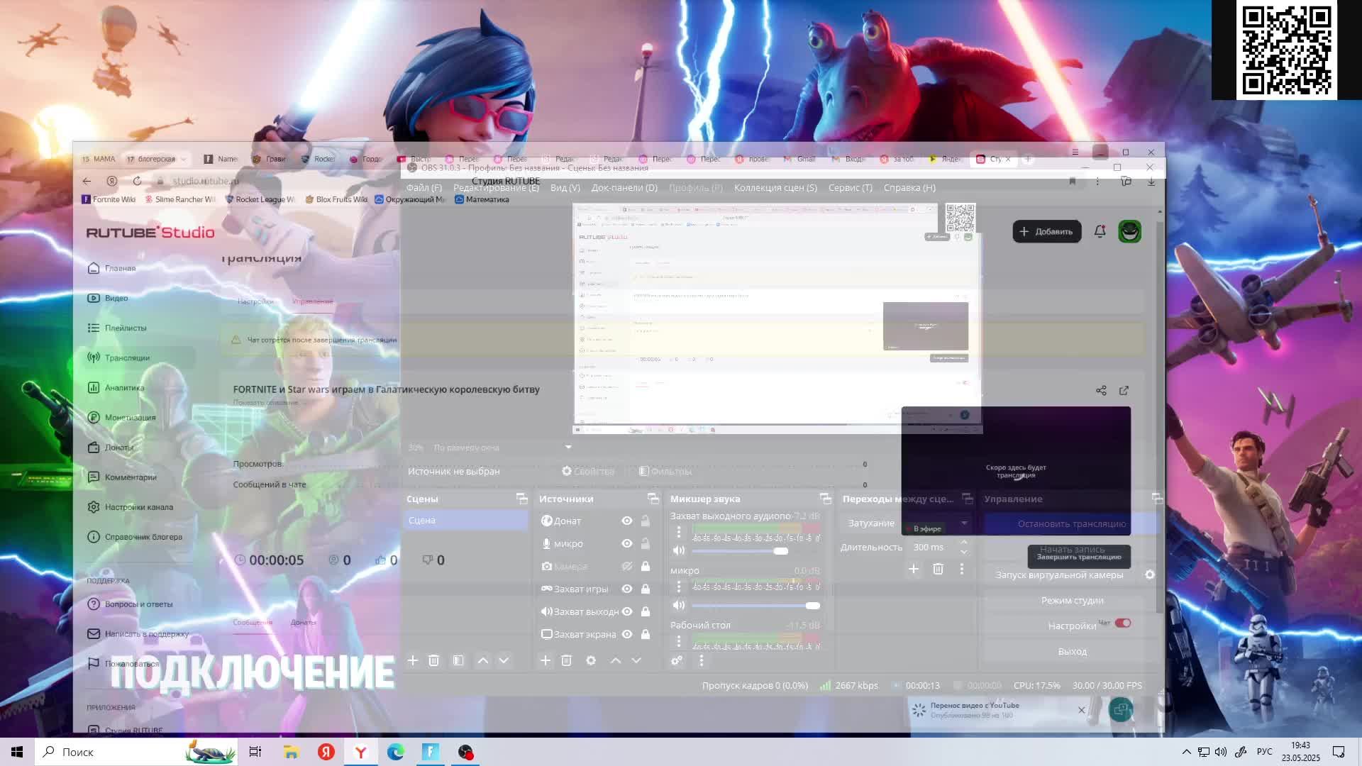1362x766 pixels.
Task: Switch to Настройки tab in RUTUBE broadcast
Action: coord(255,301)
